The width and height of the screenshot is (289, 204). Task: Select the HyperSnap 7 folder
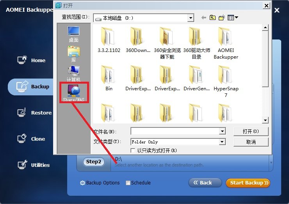point(226,82)
